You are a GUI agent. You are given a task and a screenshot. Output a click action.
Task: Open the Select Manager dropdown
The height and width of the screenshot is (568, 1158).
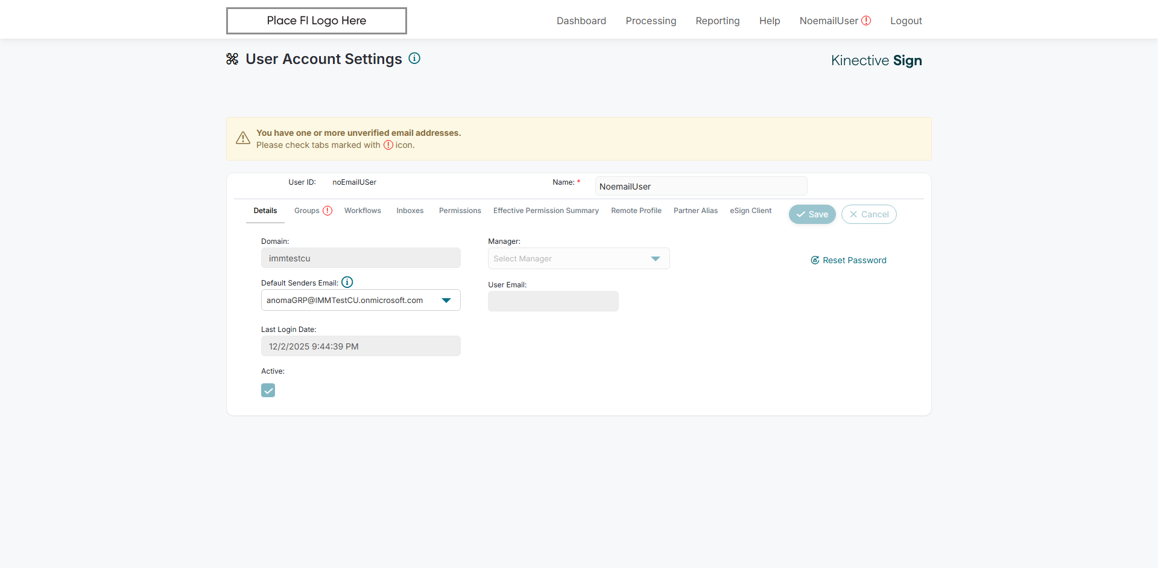click(655, 259)
